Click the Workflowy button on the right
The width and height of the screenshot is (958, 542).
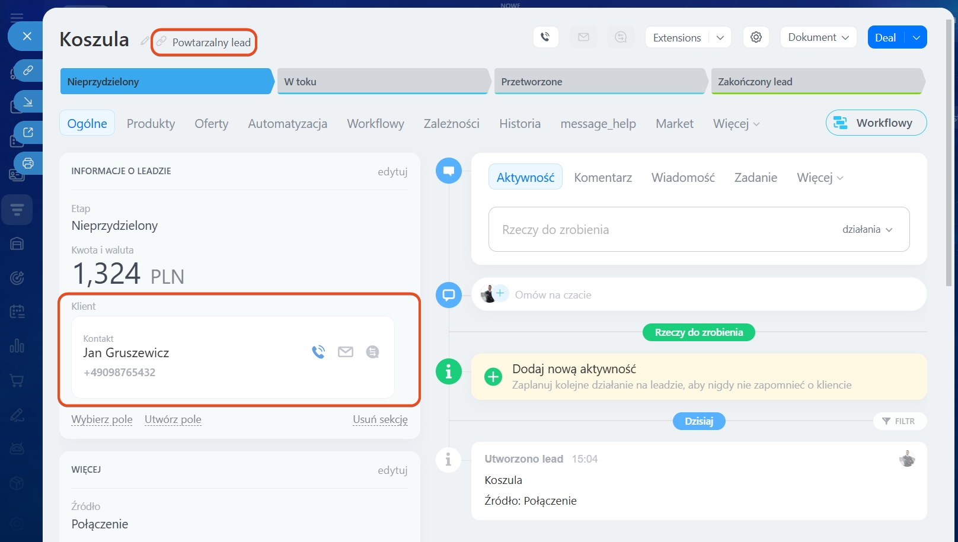(876, 123)
